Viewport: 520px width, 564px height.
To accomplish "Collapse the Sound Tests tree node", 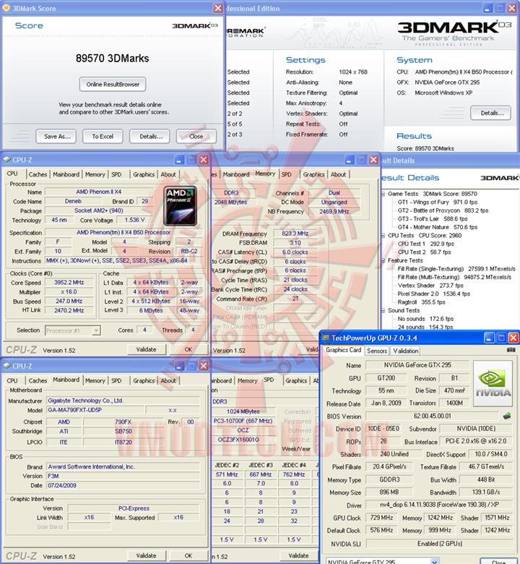I will pyautogui.click(x=383, y=310).
